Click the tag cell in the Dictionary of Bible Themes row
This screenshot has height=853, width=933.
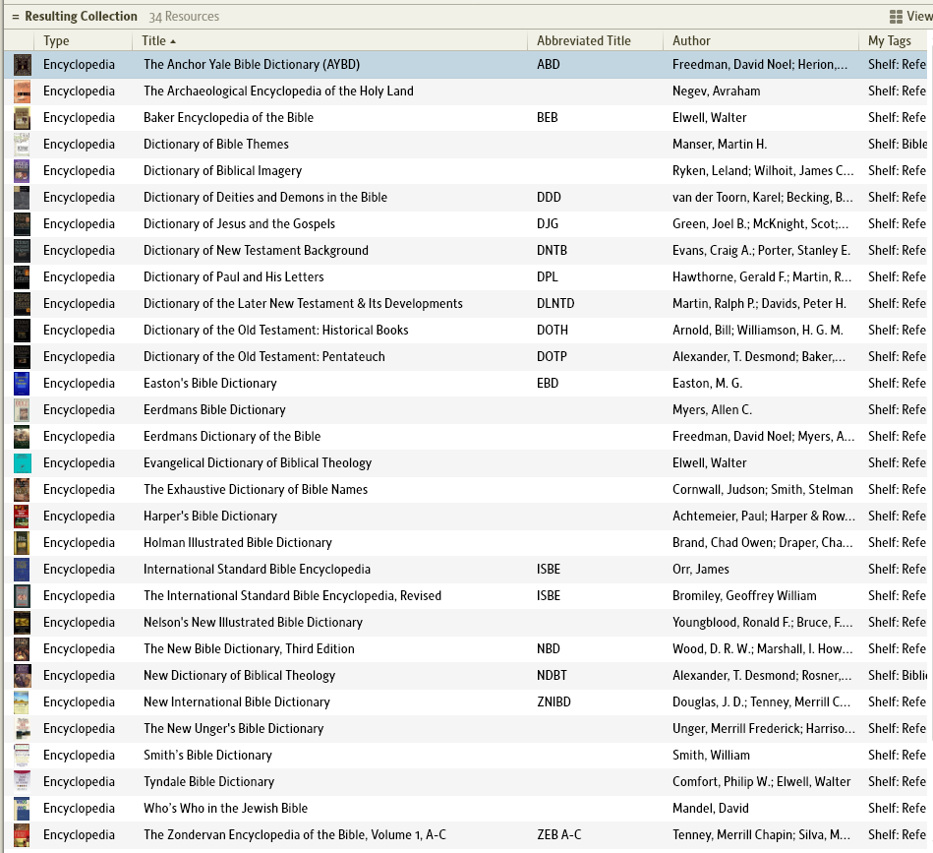click(x=898, y=144)
